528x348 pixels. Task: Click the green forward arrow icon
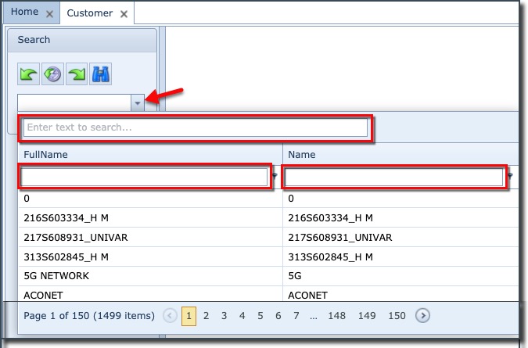[x=77, y=74]
